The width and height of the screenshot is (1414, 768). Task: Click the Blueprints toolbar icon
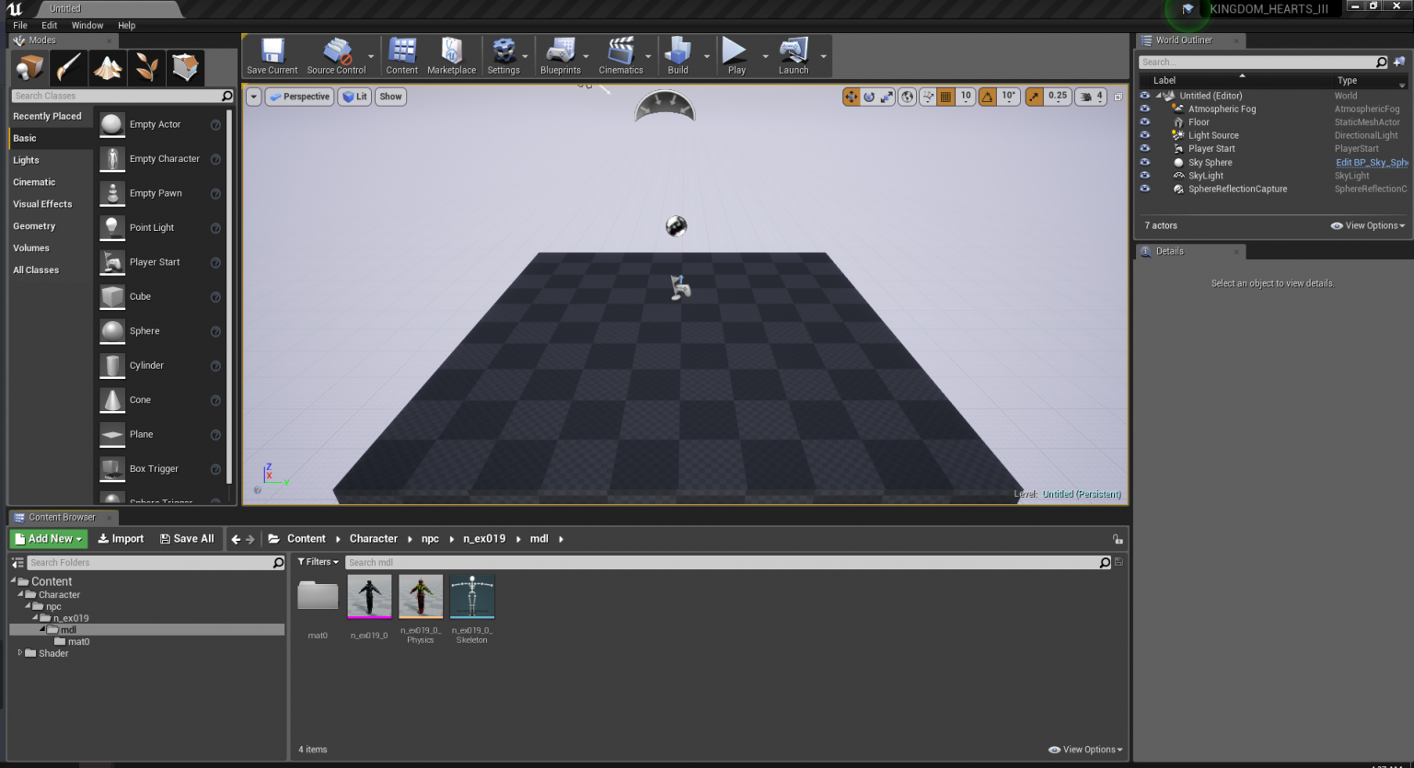562,55
